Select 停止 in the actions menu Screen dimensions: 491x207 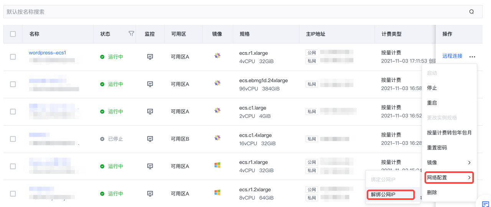click(x=432, y=88)
